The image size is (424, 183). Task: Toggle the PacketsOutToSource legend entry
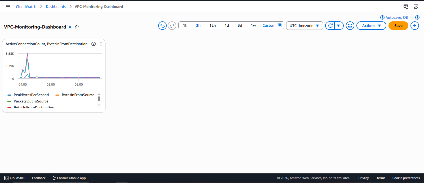pos(28,101)
